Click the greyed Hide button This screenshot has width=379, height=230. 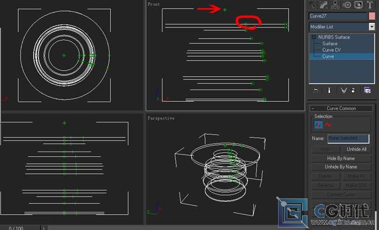point(325,149)
